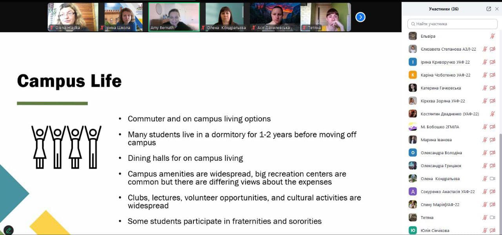Click Каріна Чоботенко's orange K avatar
Screen dimensions: 502x235
pos(413,75)
